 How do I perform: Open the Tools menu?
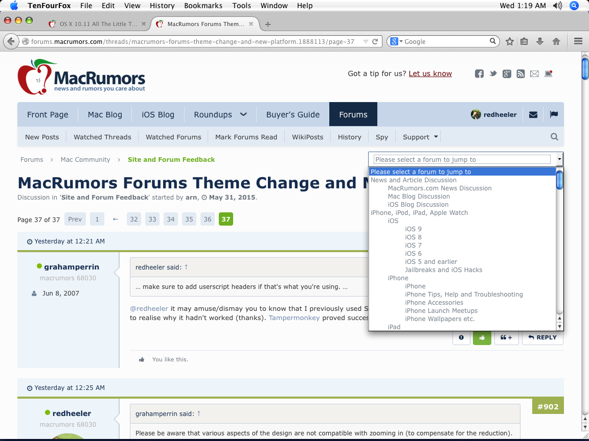241,6
